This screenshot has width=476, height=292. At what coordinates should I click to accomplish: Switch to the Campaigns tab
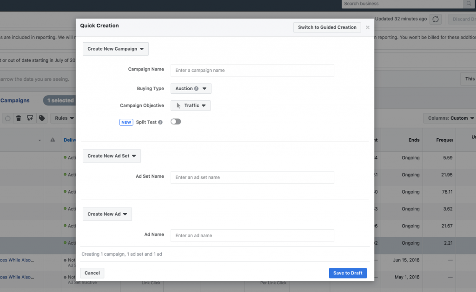(x=15, y=100)
